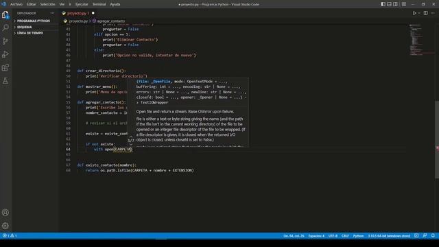Open the Editar menu
This screenshot has width=439, height=247.
[x=31, y=4]
